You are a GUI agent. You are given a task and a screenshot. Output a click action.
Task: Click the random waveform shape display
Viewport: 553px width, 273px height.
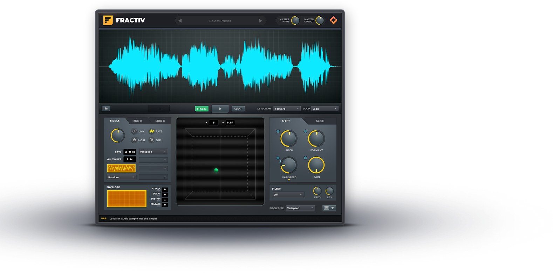tap(121, 168)
